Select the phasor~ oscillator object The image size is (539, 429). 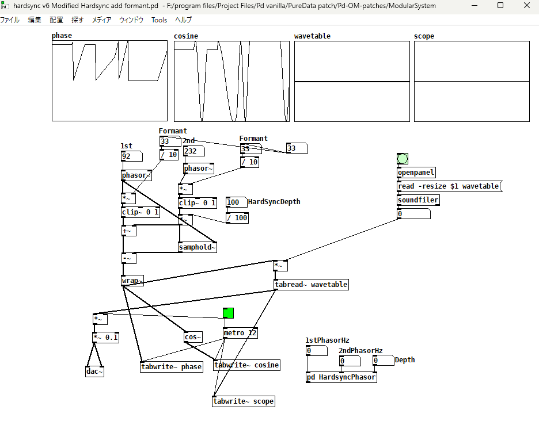[136, 175]
